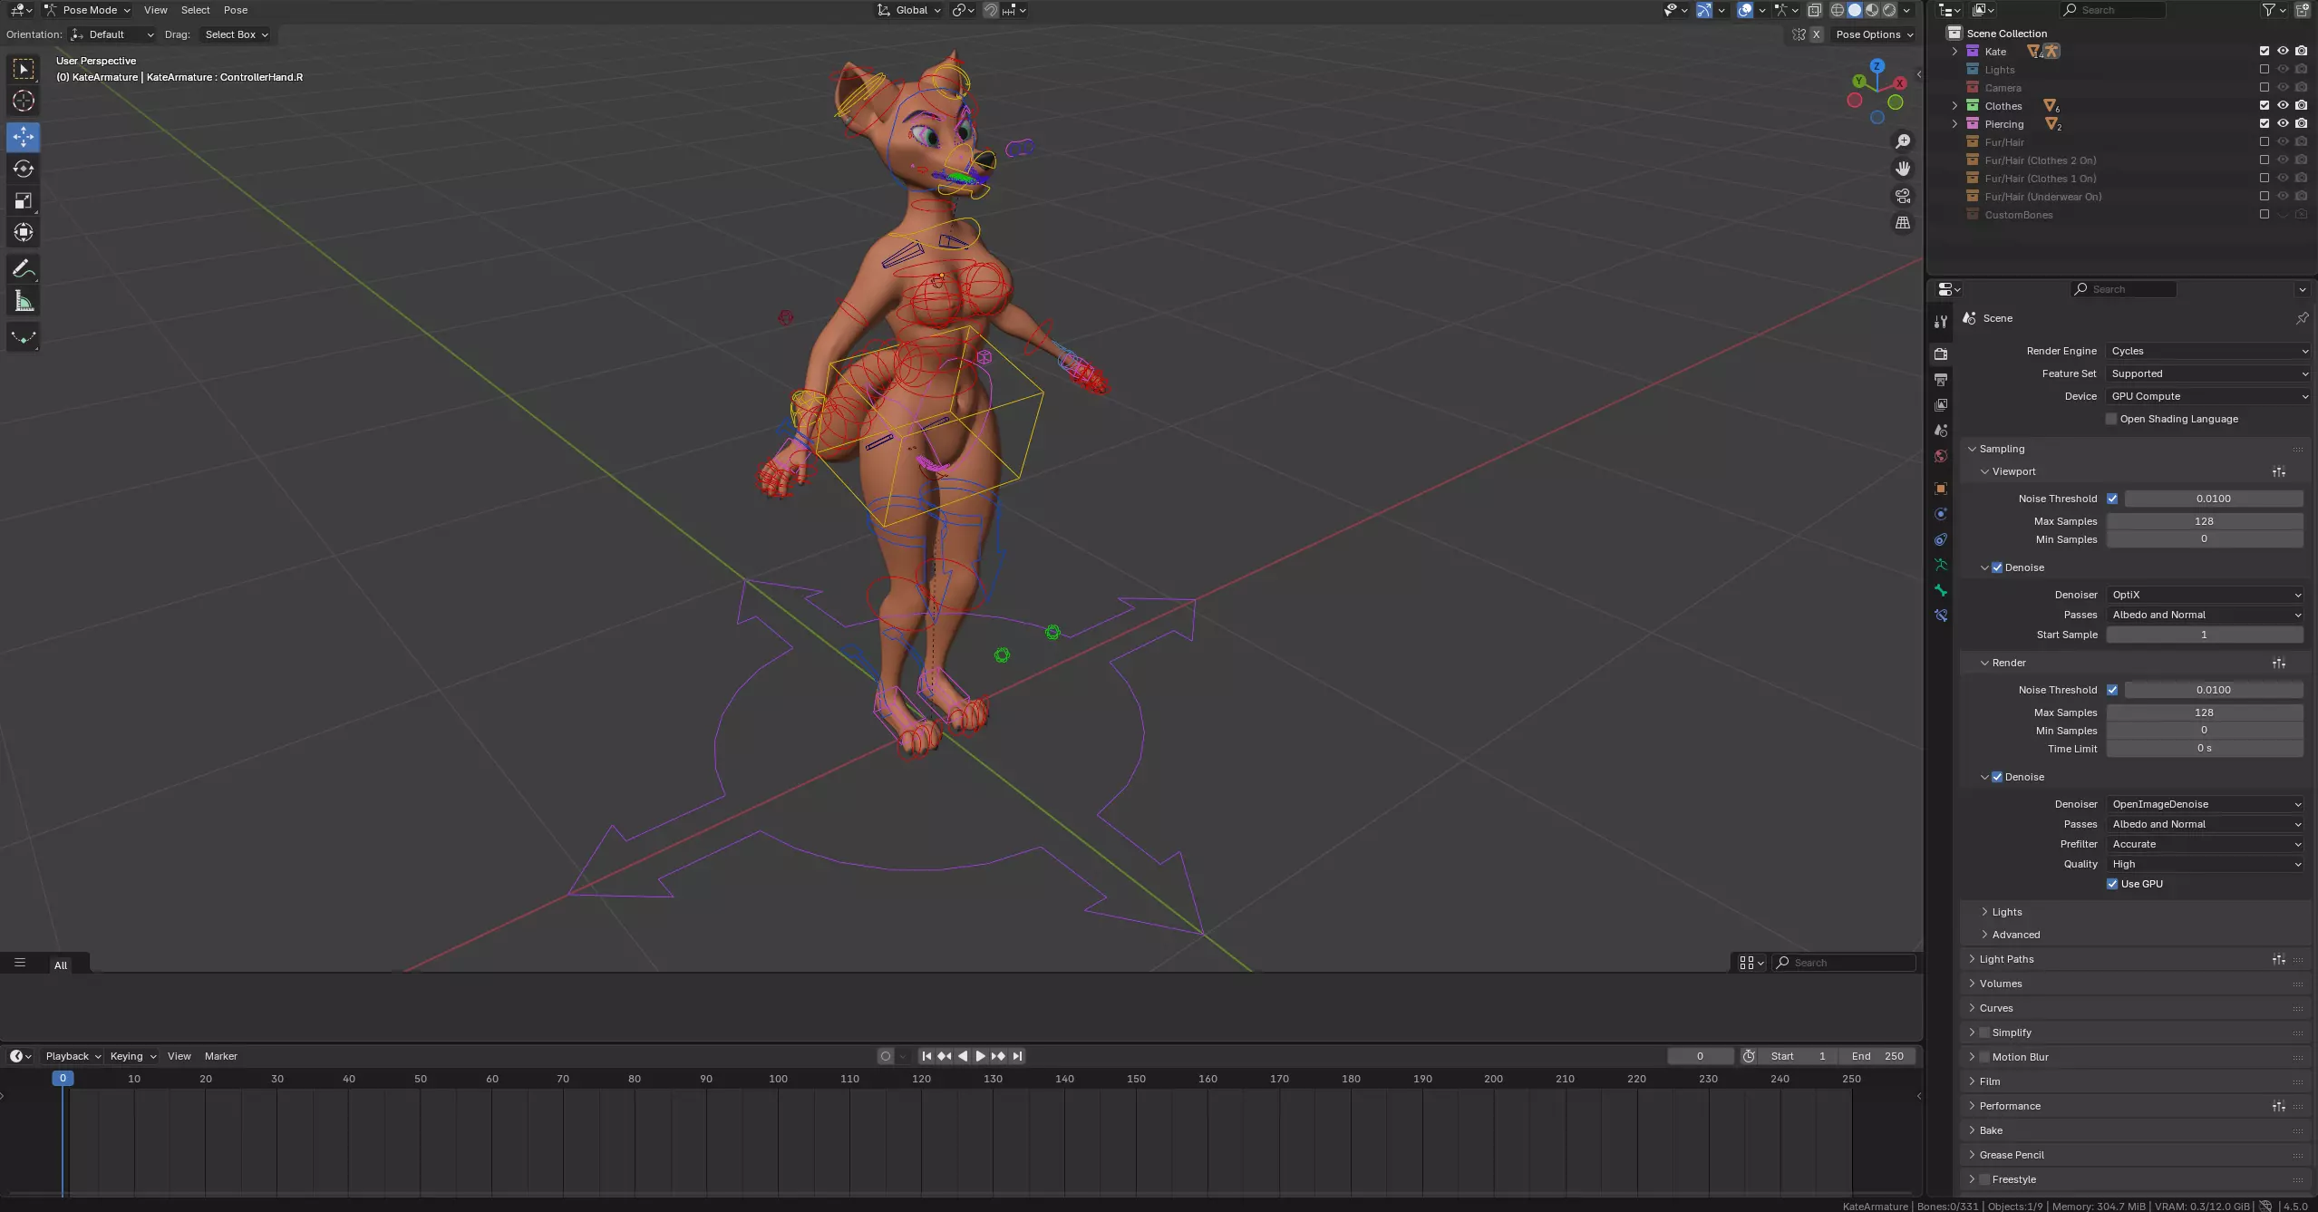Click the End frame field

point(1877,1056)
